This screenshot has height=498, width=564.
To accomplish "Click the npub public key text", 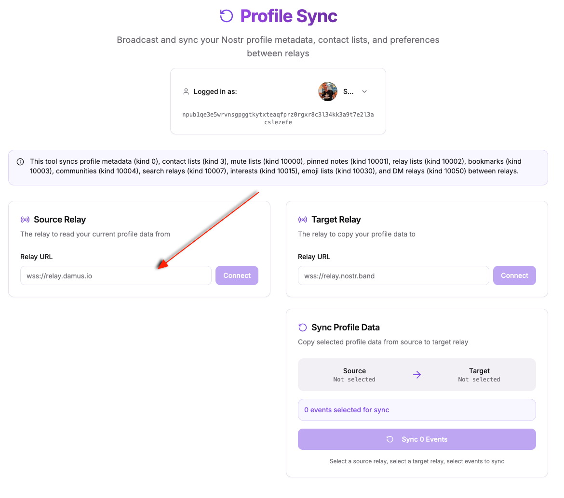I will pyautogui.click(x=278, y=118).
